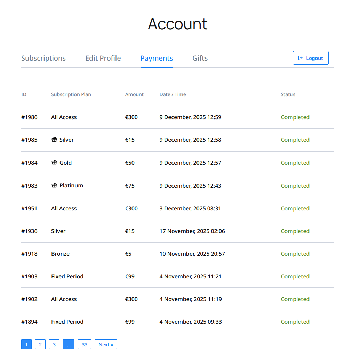Click the Date / Time column header

173,94
